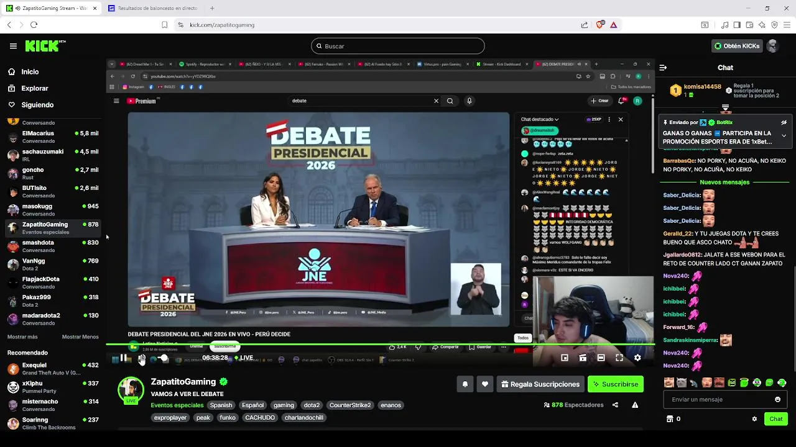Screen dimensions: 796x447
Task: Open the user profile avatar menu
Action: pyautogui.click(x=772, y=46)
